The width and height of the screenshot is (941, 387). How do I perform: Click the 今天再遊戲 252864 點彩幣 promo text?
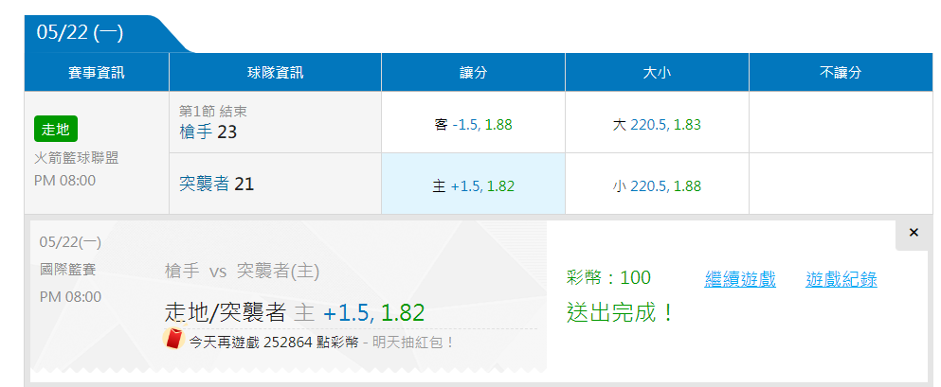coord(274,343)
